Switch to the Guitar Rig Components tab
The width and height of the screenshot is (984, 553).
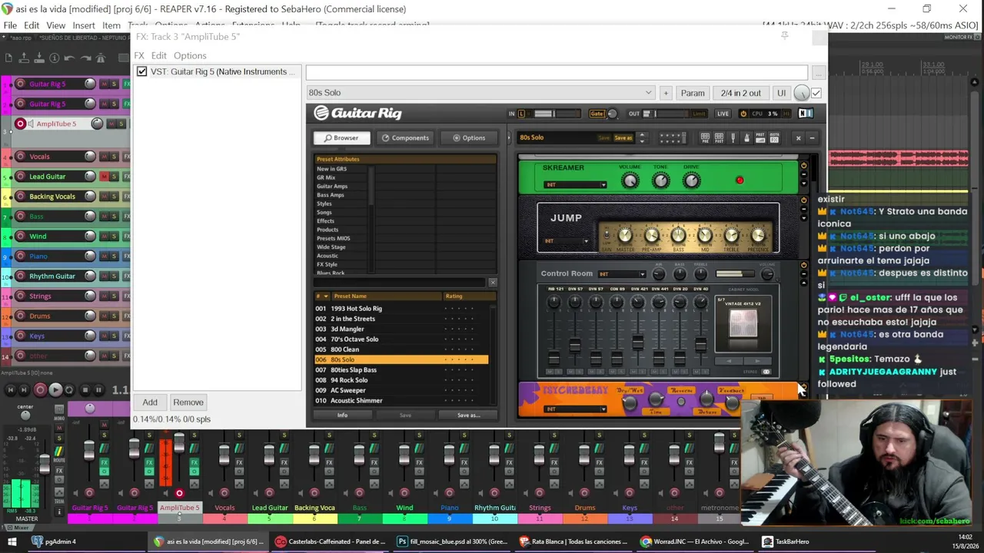click(405, 138)
